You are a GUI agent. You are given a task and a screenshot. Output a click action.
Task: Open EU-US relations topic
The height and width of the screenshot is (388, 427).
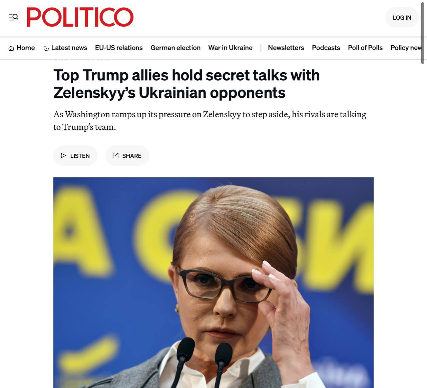click(119, 48)
